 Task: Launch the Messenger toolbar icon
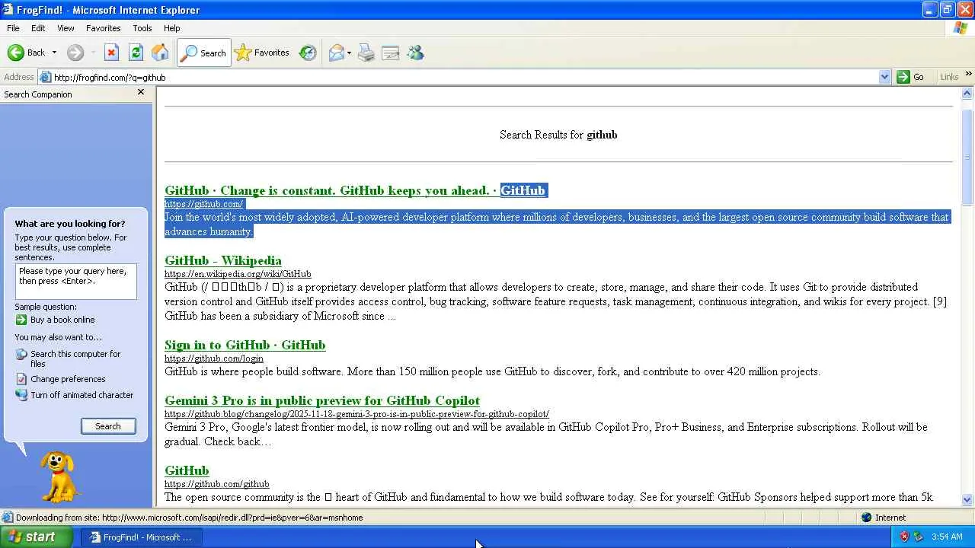(415, 53)
